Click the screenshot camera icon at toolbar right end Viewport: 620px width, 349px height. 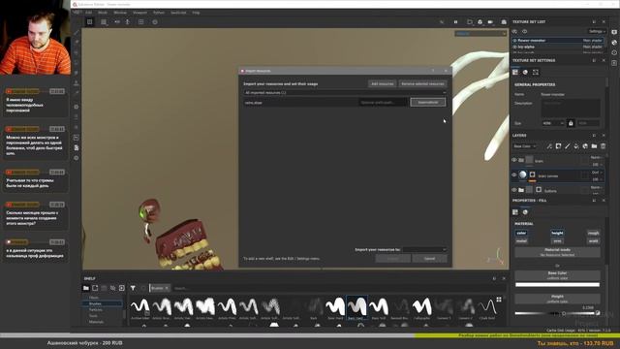pos(504,22)
